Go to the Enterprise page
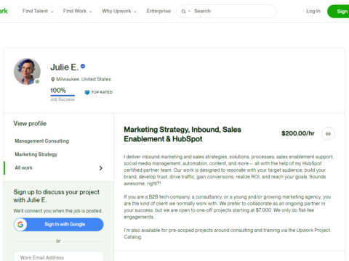The height and width of the screenshot is (261, 349). click(159, 11)
